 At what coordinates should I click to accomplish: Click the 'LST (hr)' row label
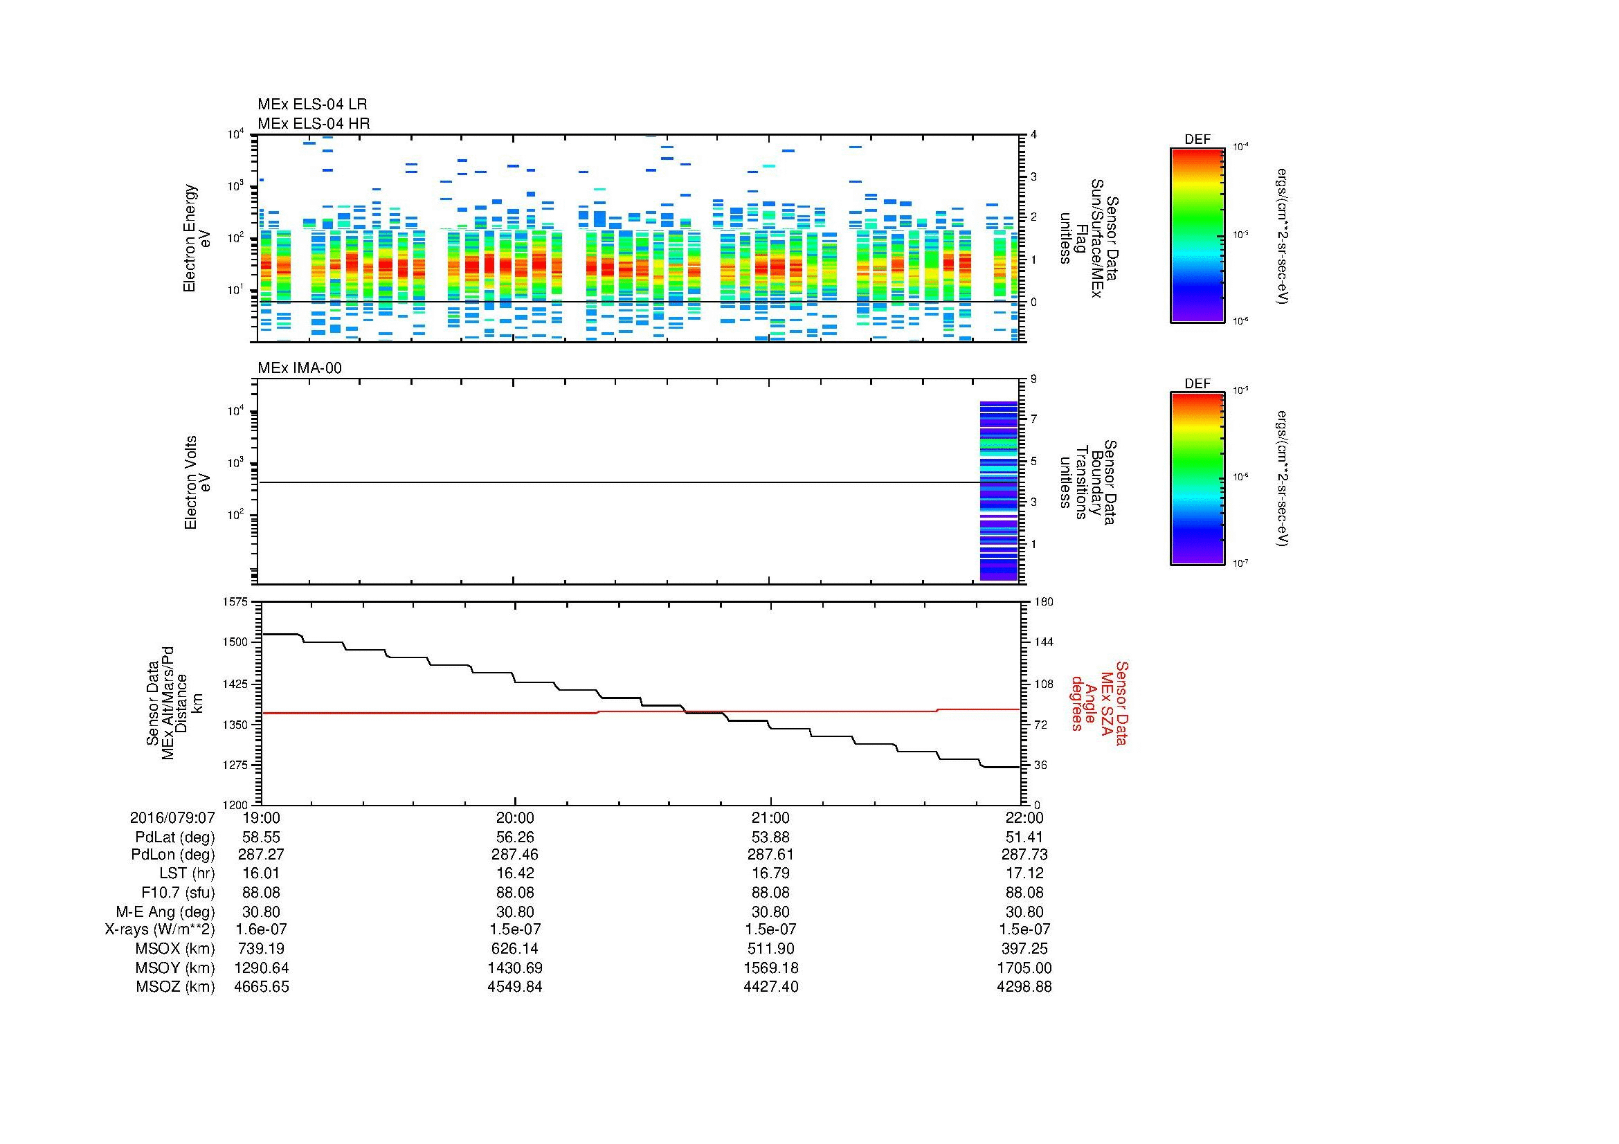[187, 874]
